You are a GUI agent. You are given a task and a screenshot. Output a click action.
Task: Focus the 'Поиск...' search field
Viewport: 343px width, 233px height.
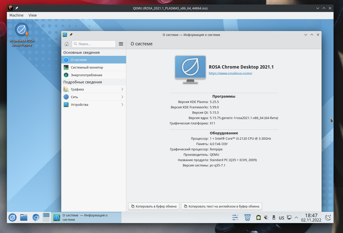pos(94,44)
